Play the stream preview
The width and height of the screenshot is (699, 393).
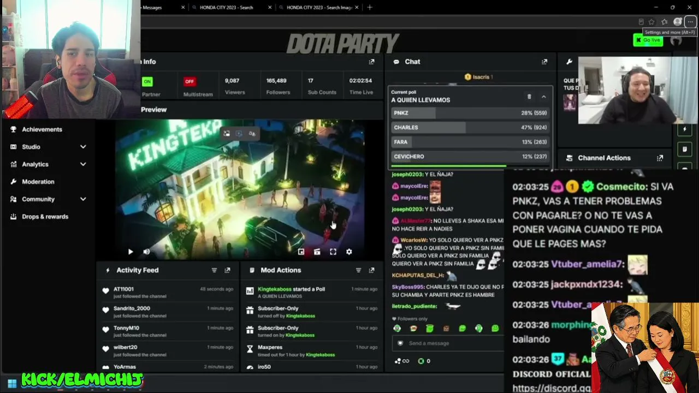pyautogui.click(x=130, y=252)
